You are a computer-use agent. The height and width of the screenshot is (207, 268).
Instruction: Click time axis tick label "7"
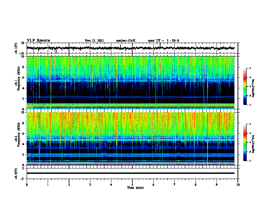point(175,185)
